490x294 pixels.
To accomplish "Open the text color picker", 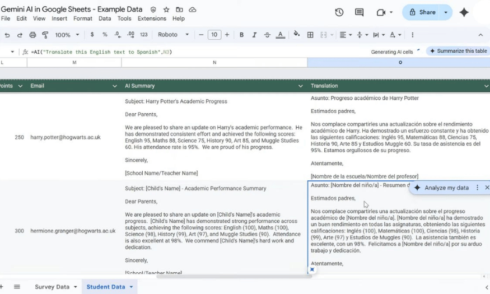I will [x=281, y=35].
